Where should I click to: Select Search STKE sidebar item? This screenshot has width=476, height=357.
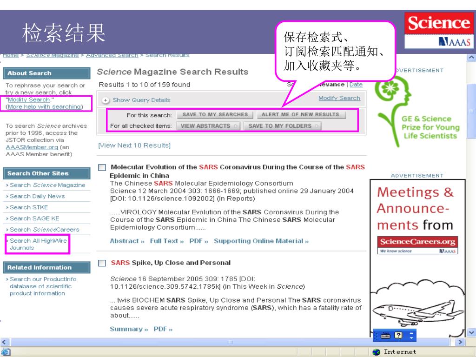coord(29,207)
